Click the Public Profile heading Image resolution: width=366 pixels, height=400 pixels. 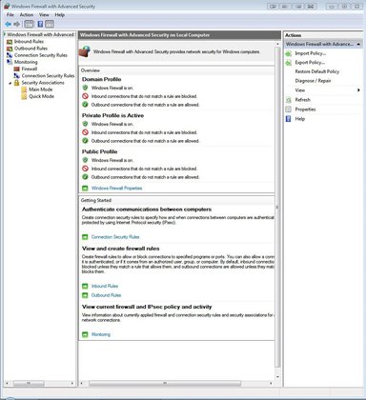[99, 151]
